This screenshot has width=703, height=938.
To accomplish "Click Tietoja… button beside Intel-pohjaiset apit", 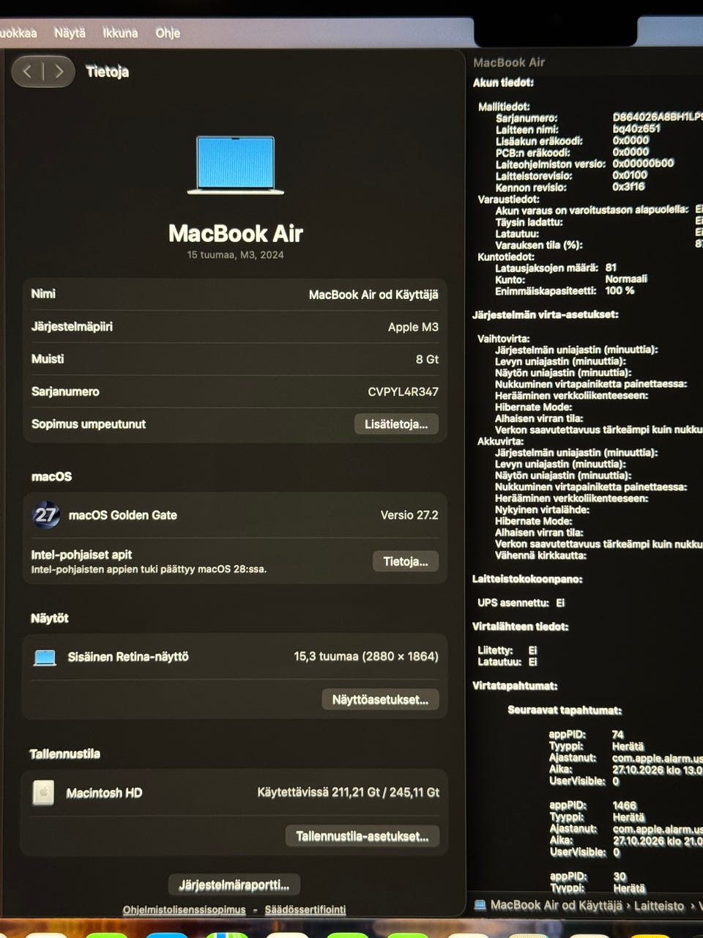I will coord(406,561).
